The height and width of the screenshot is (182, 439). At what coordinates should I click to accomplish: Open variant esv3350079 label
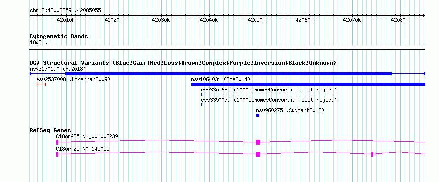coord(269,100)
